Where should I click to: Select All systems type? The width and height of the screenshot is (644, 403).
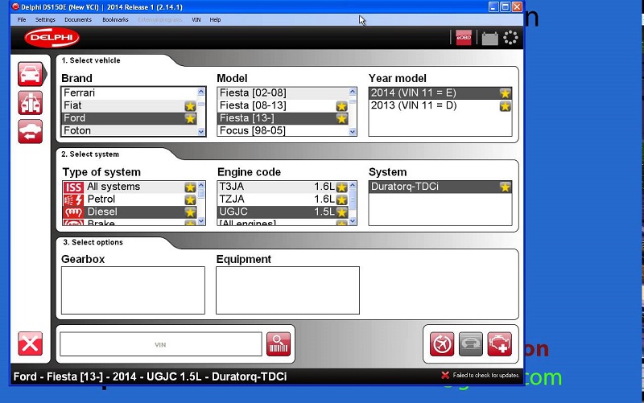[x=130, y=187]
